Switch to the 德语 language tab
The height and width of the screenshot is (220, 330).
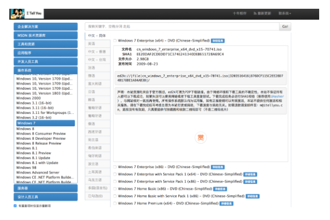[98, 76]
